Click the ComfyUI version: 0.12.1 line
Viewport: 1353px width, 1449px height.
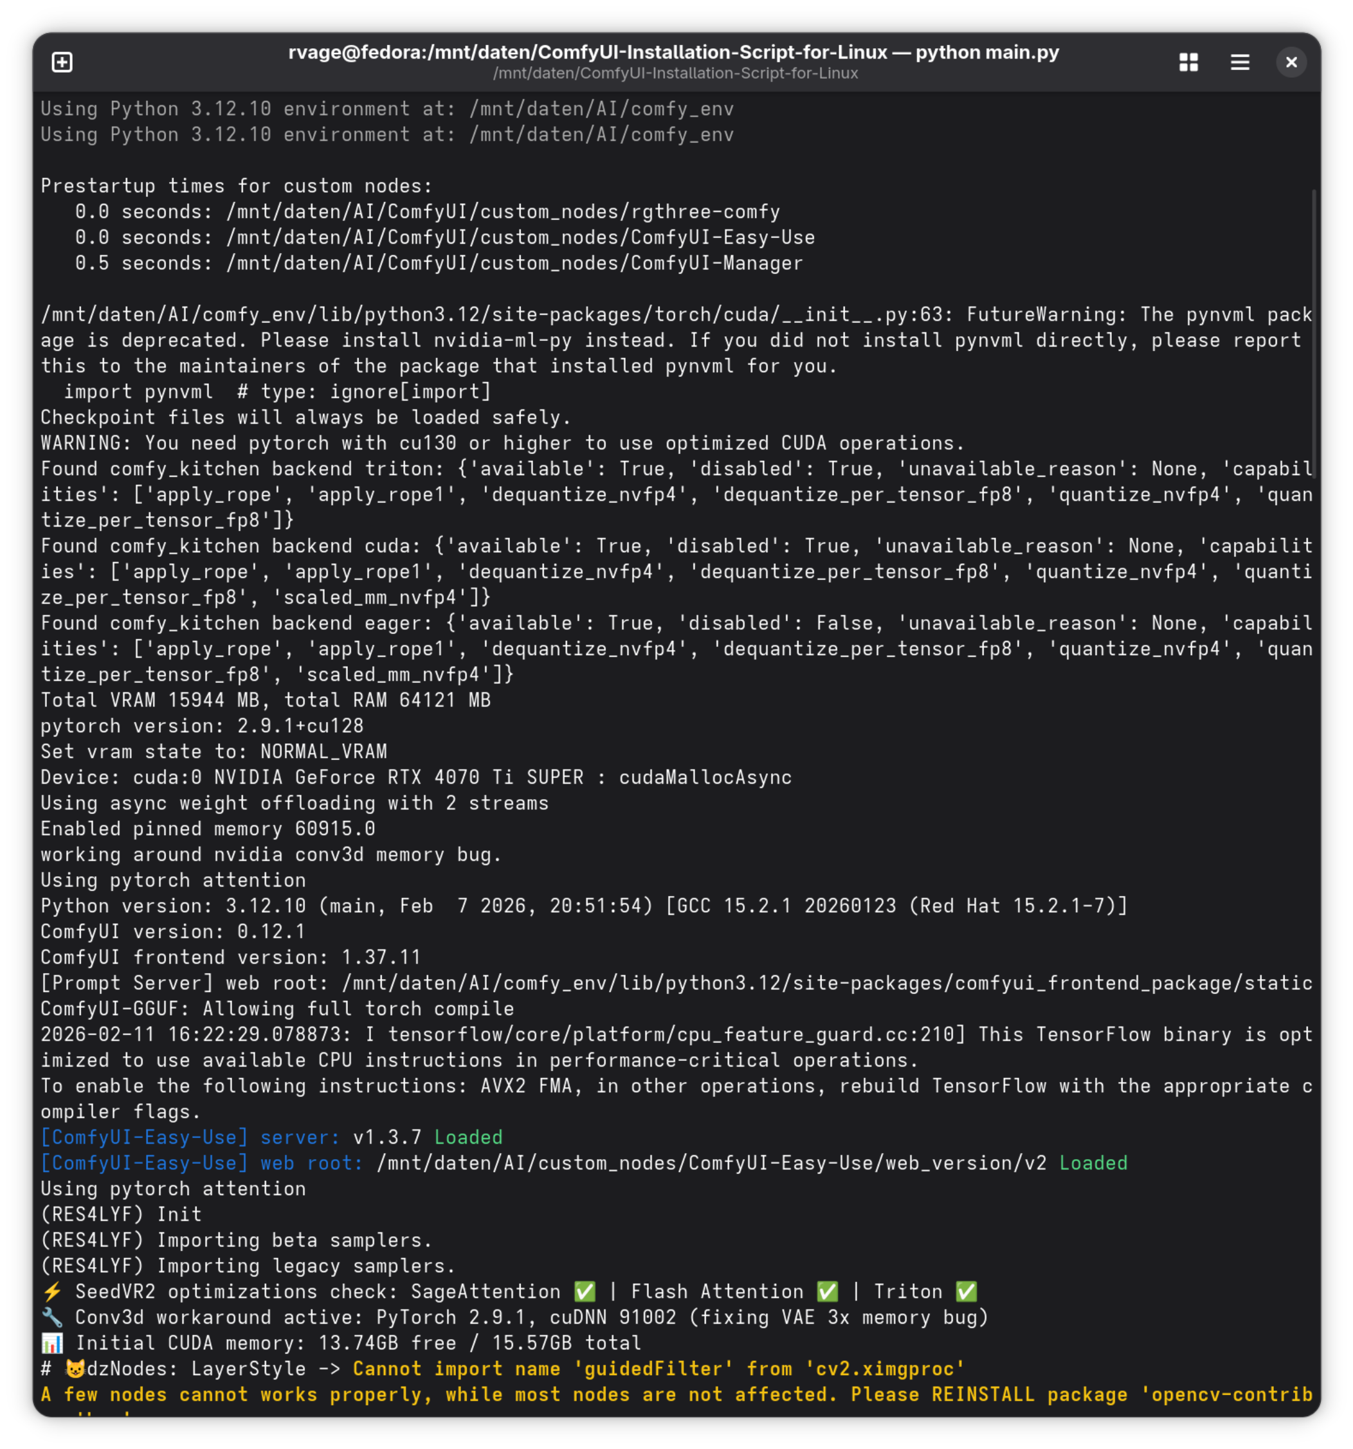point(173,932)
